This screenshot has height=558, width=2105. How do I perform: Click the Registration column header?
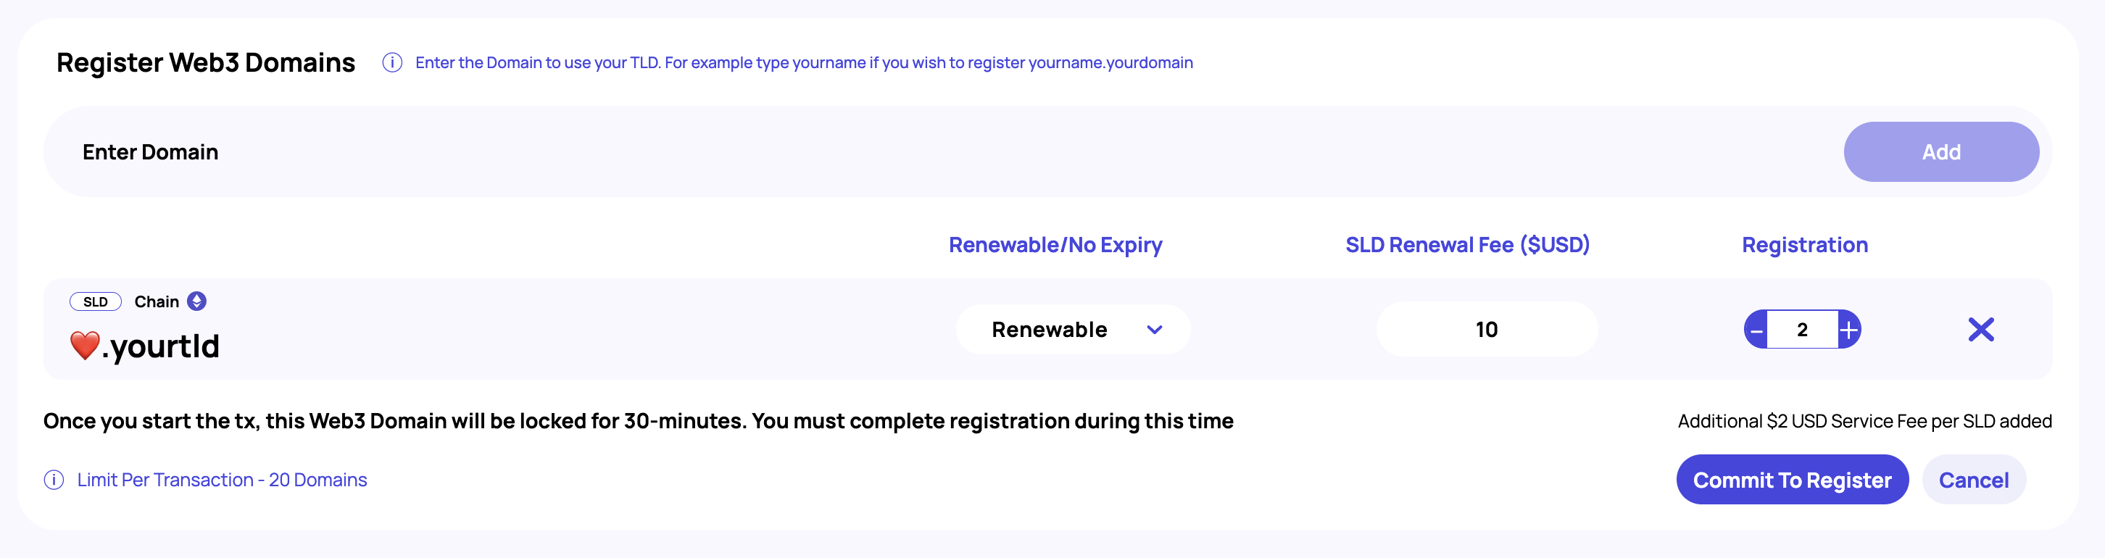[x=1804, y=245]
